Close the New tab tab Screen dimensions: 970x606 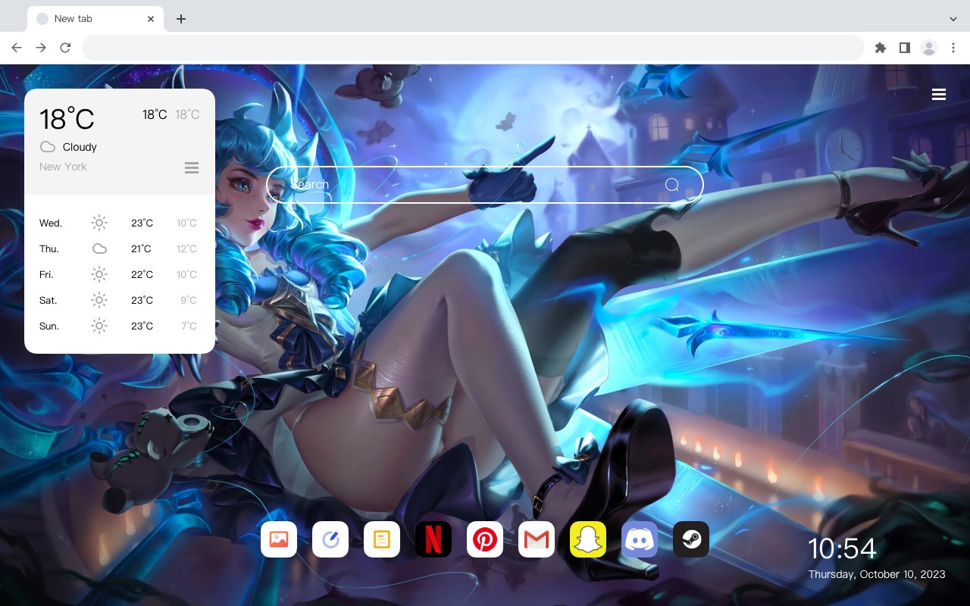coord(151,19)
